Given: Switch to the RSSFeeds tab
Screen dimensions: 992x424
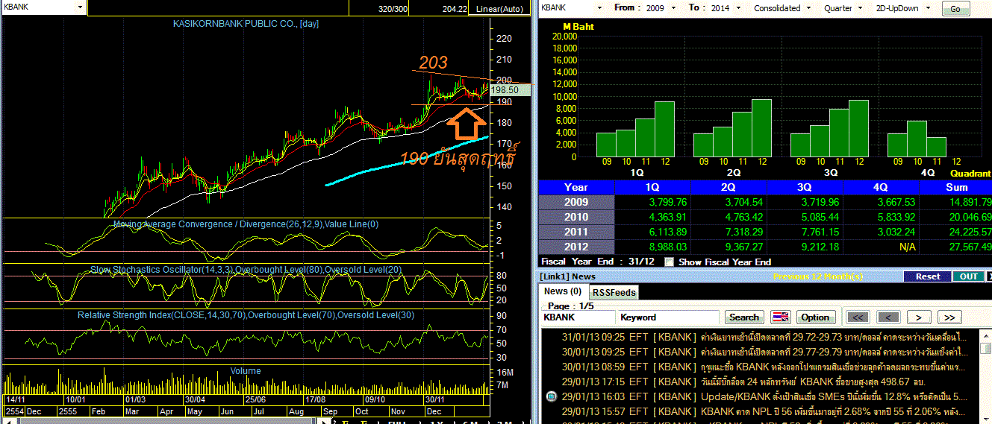Looking at the screenshot, I should point(614,292).
